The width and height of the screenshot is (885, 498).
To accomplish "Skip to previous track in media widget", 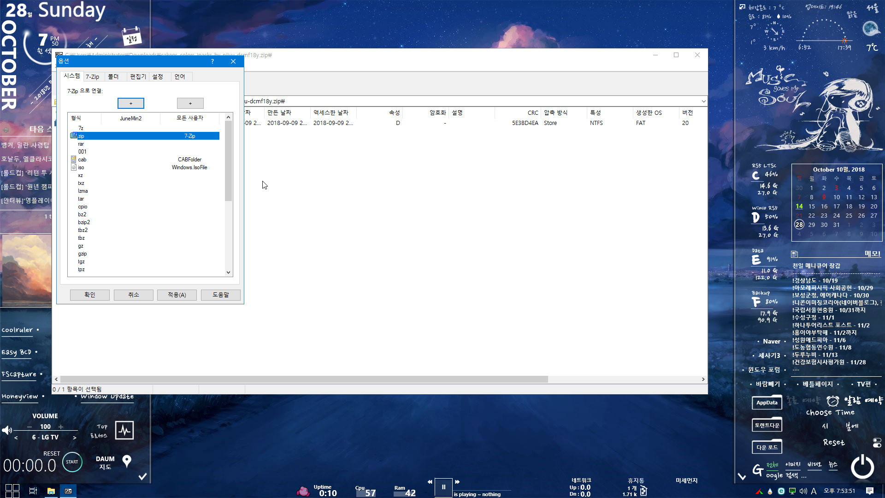I will click(430, 482).
